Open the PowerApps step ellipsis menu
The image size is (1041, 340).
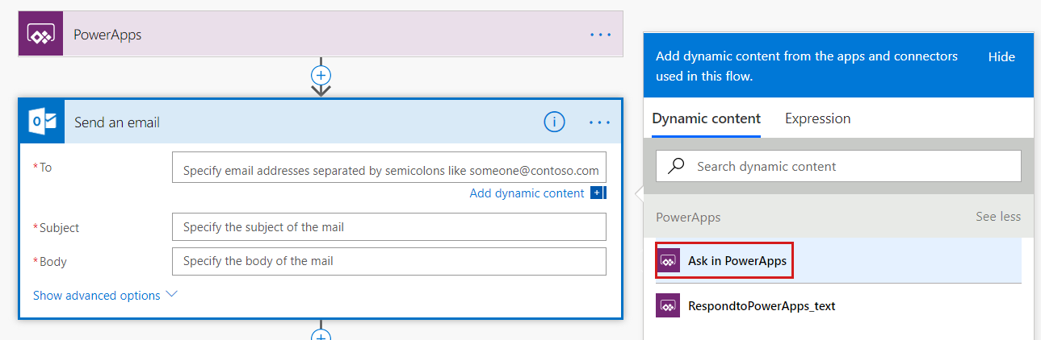[600, 35]
